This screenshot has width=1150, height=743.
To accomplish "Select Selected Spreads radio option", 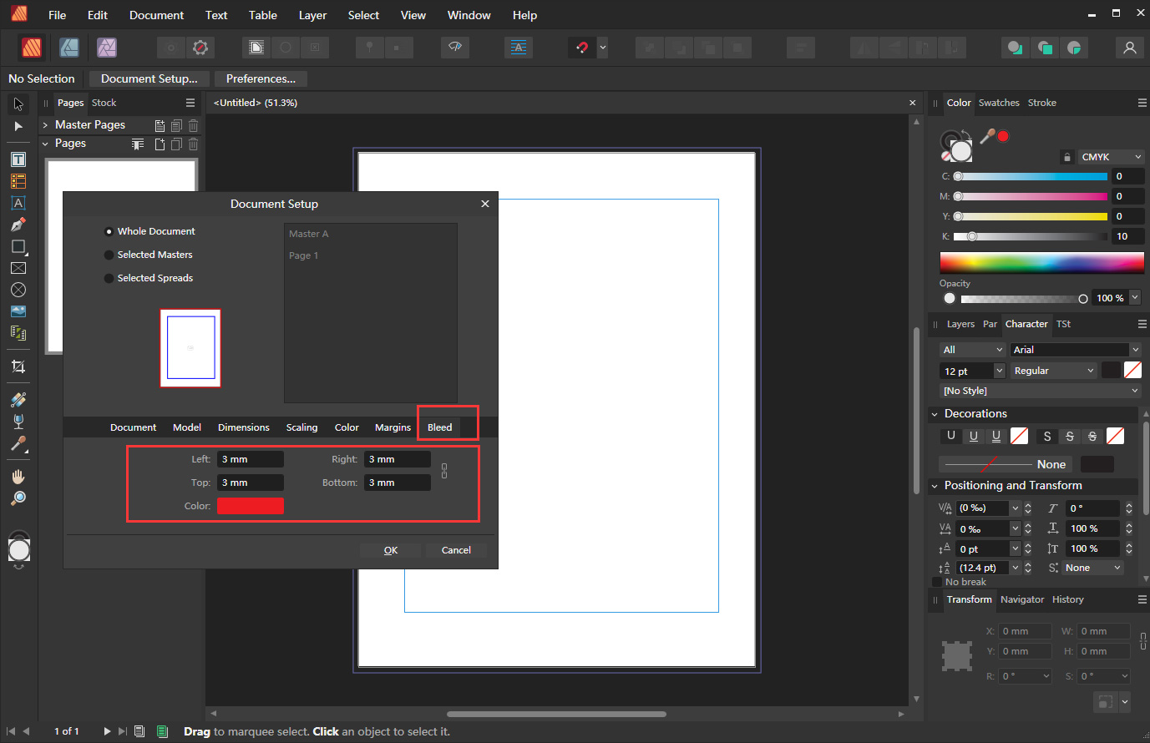I will pyautogui.click(x=109, y=278).
